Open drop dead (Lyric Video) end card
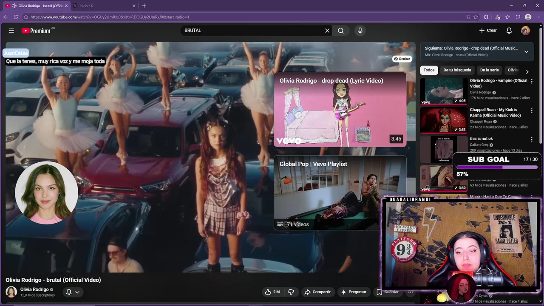544x306 pixels. (x=340, y=110)
